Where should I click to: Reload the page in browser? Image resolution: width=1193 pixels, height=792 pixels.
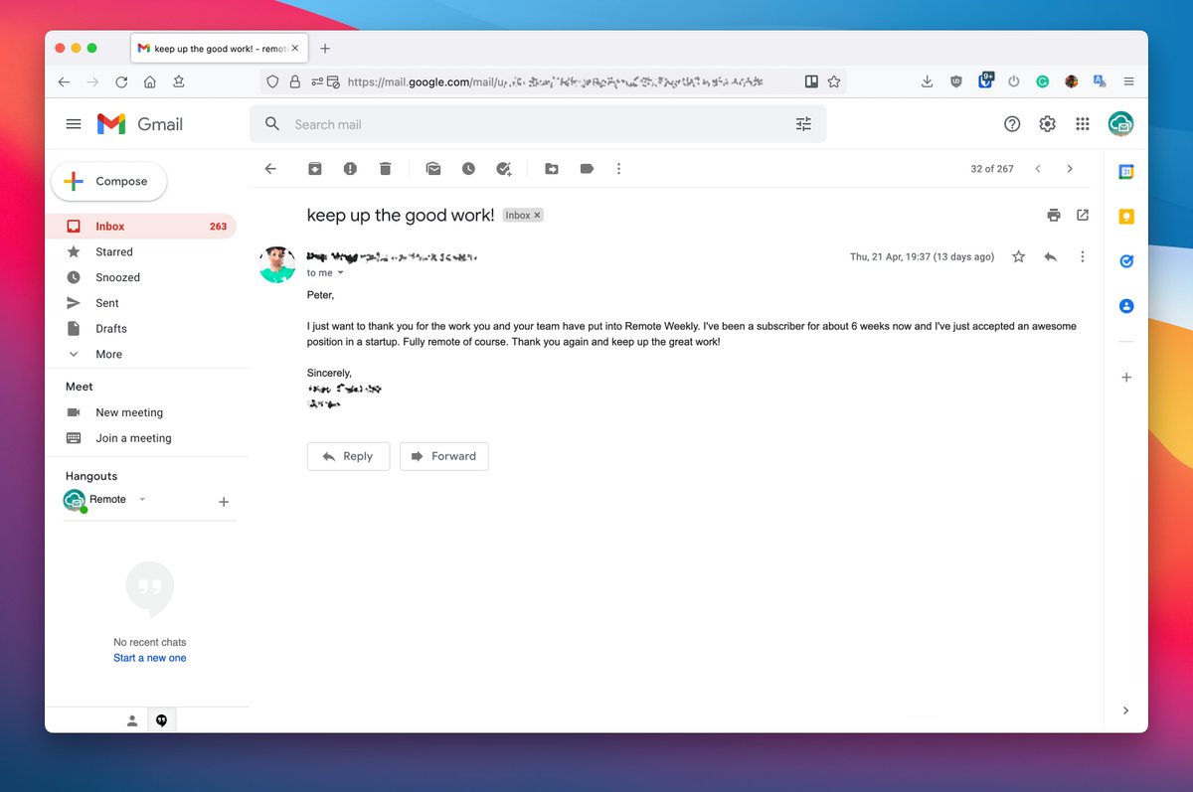point(121,82)
